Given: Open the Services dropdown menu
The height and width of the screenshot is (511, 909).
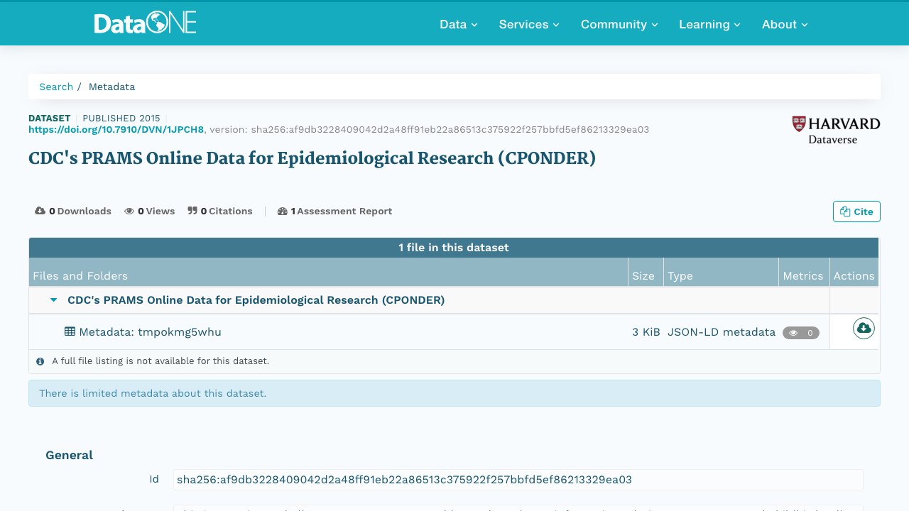Looking at the screenshot, I should [529, 24].
